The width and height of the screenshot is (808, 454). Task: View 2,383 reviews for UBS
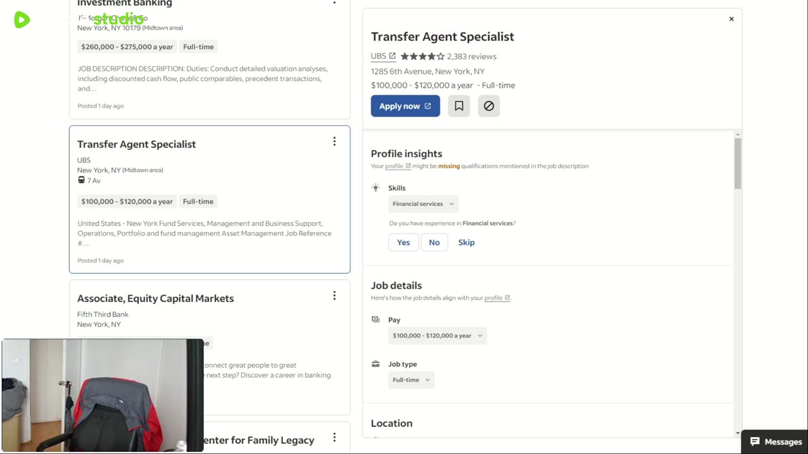coord(472,56)
